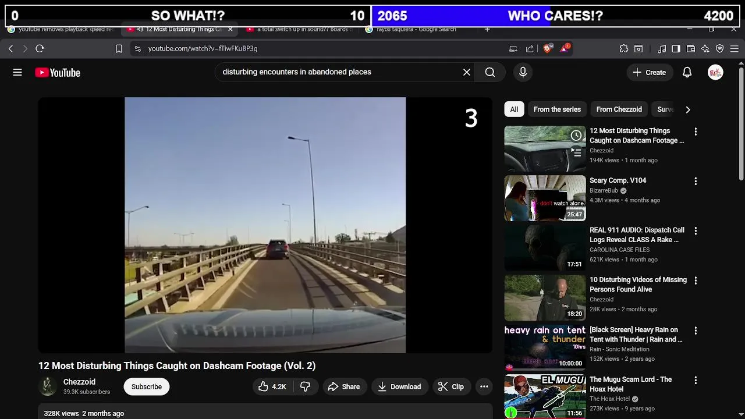Image resolution: width=745 pixels, height=419 pixels.
Task: Open the Brave VPN shield icon
Action: [x=720, y=49]
